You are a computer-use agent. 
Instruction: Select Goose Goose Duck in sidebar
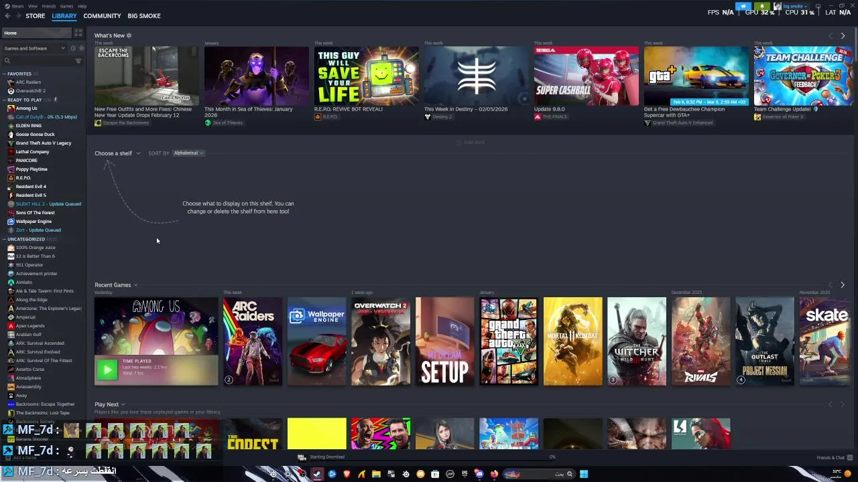[x=36, y=135]
